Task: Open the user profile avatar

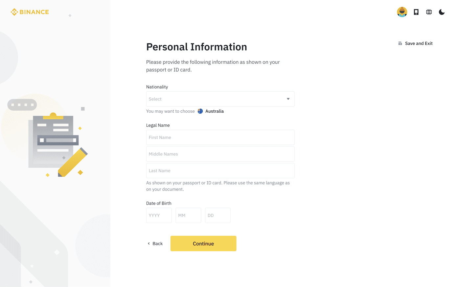Action: coord(402,12)
